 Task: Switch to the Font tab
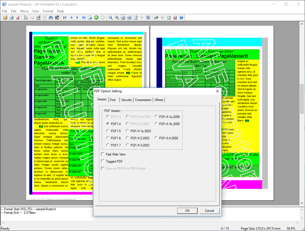[x=113, y=100]
